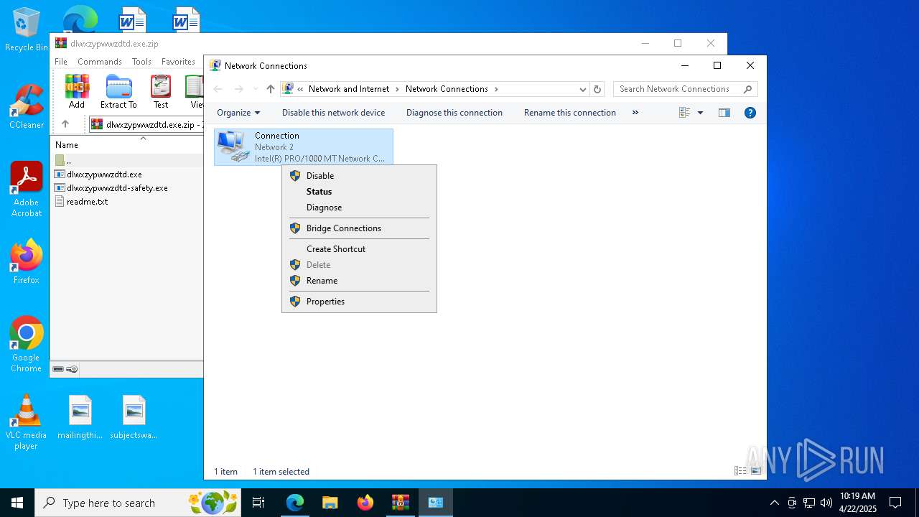Screen dimensions: 919x517
Task: Open File Explorer from the taskbar
Action: pos(330,503)
